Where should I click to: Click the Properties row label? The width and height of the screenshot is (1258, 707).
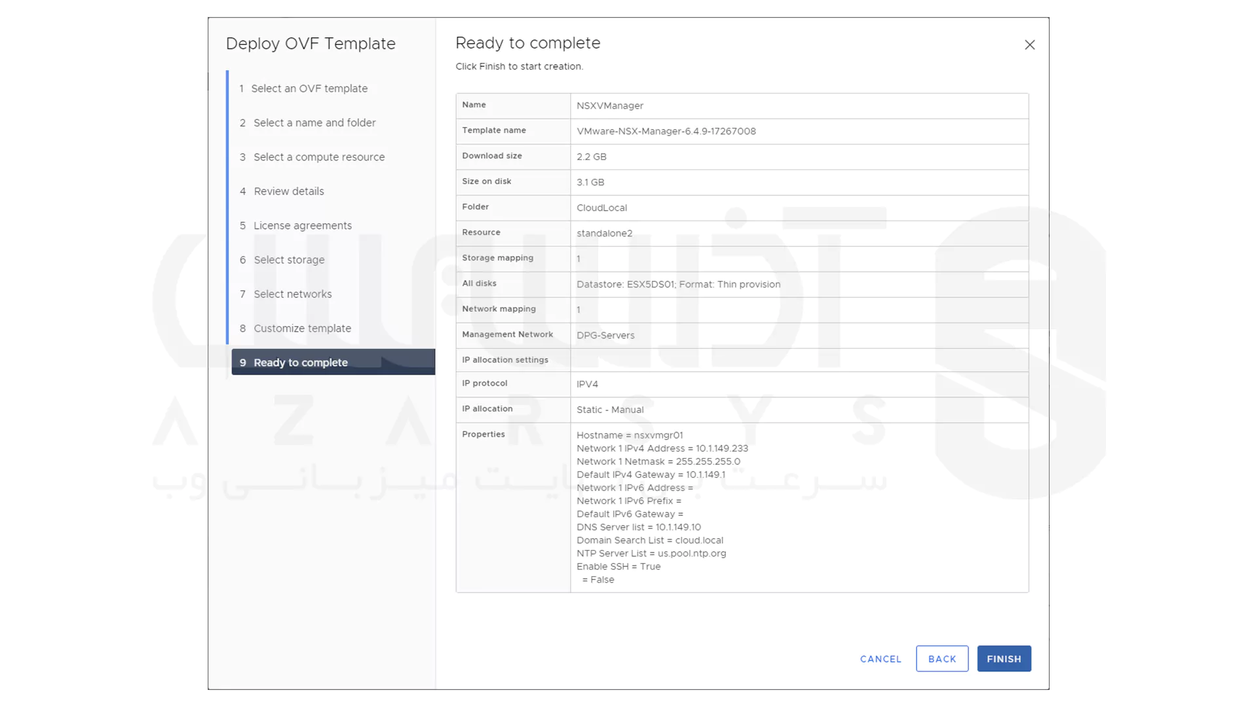(x=483, y=434)
